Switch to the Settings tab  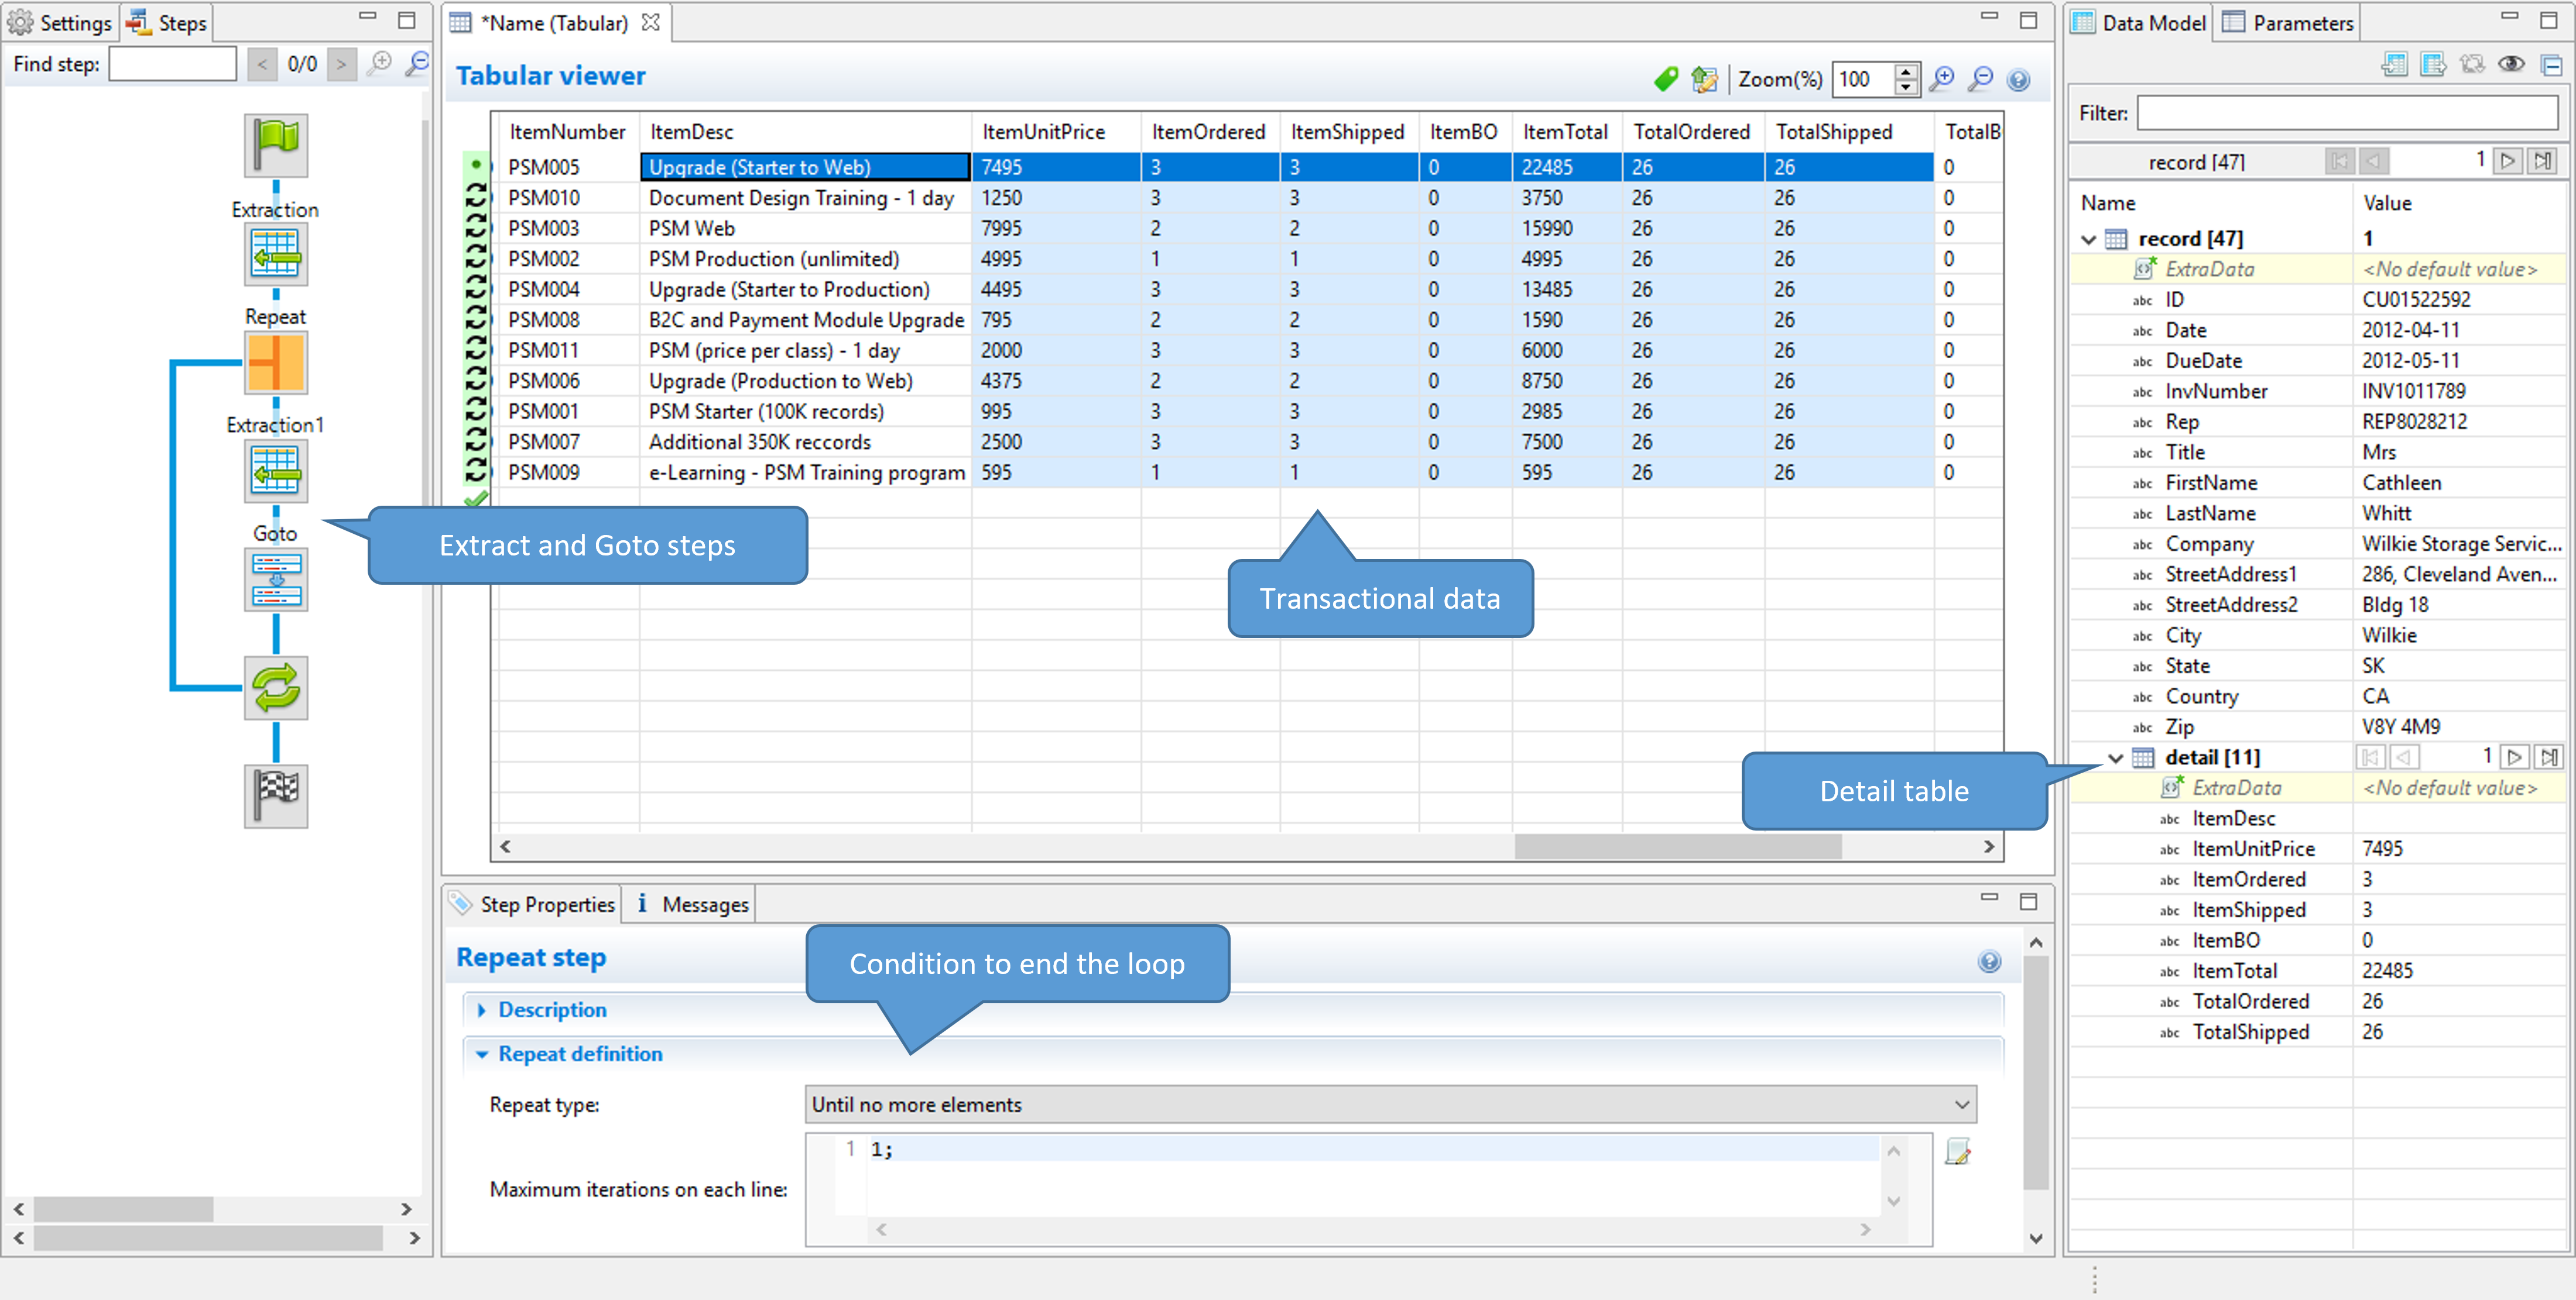pyautogui.click(x=61, y=22)
